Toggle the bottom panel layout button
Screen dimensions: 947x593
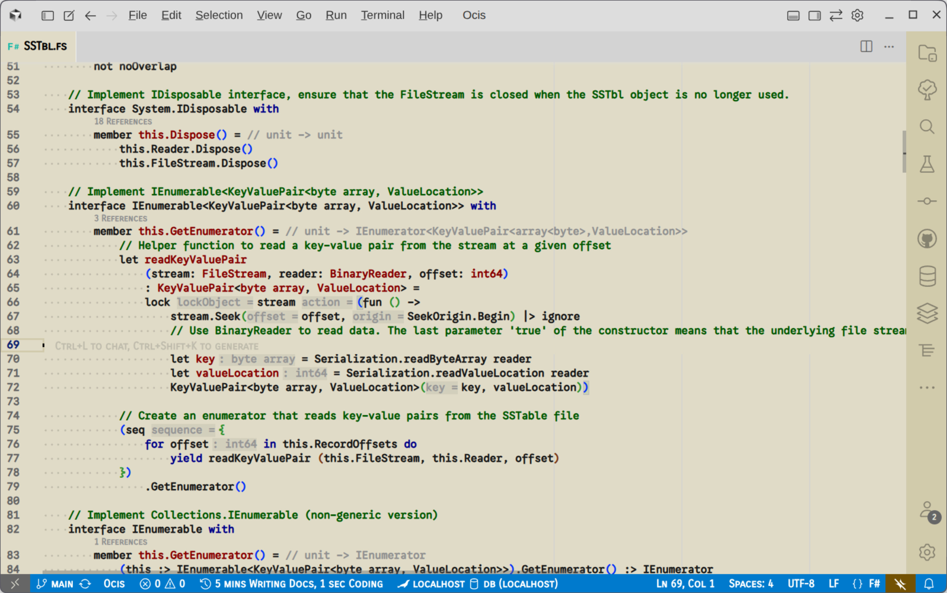pos(793,16)
